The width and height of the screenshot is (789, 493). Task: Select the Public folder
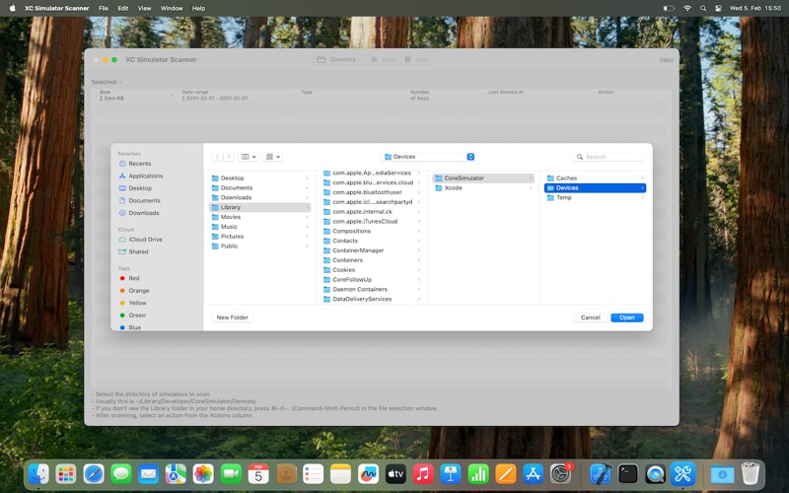259,246
